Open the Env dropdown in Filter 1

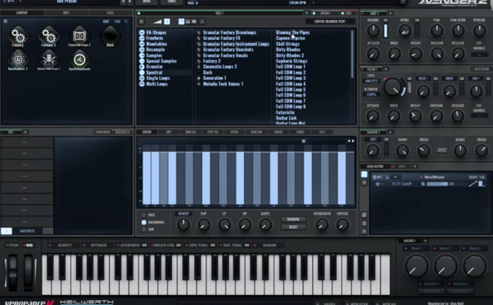[476, 79]
